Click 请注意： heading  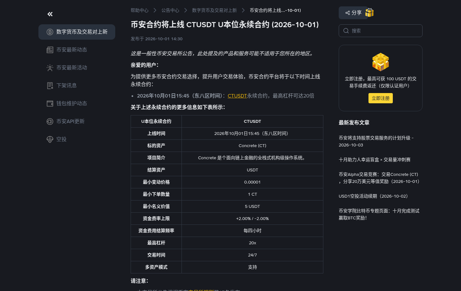click(x=140, y=281)
